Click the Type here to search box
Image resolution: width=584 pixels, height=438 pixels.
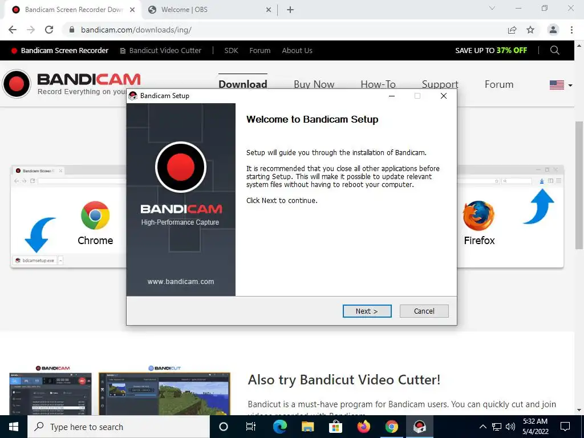pyautogui.click(x=119, y=427)
